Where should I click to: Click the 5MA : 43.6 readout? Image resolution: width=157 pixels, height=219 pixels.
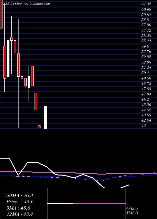[x=19, y=208]
